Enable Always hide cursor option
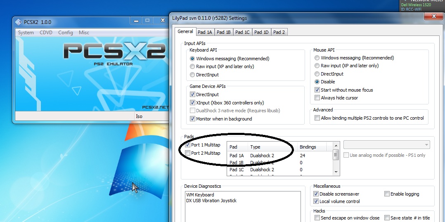 [x=317, y=98]
